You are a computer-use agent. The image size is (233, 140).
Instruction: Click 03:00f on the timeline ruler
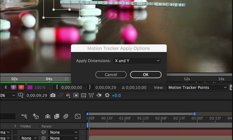click(x=197, y=118)
